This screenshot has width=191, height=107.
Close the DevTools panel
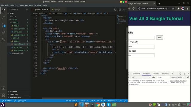188,73
